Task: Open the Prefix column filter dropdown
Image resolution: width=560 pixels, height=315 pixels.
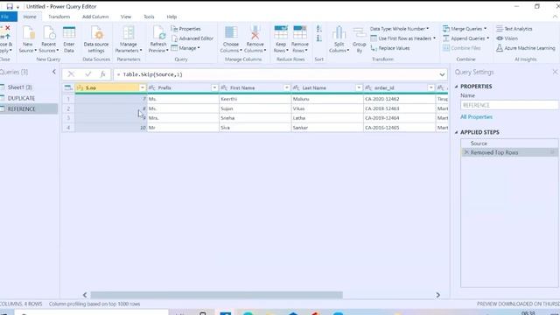Action: pyautogui.click(x=214, y=87)
